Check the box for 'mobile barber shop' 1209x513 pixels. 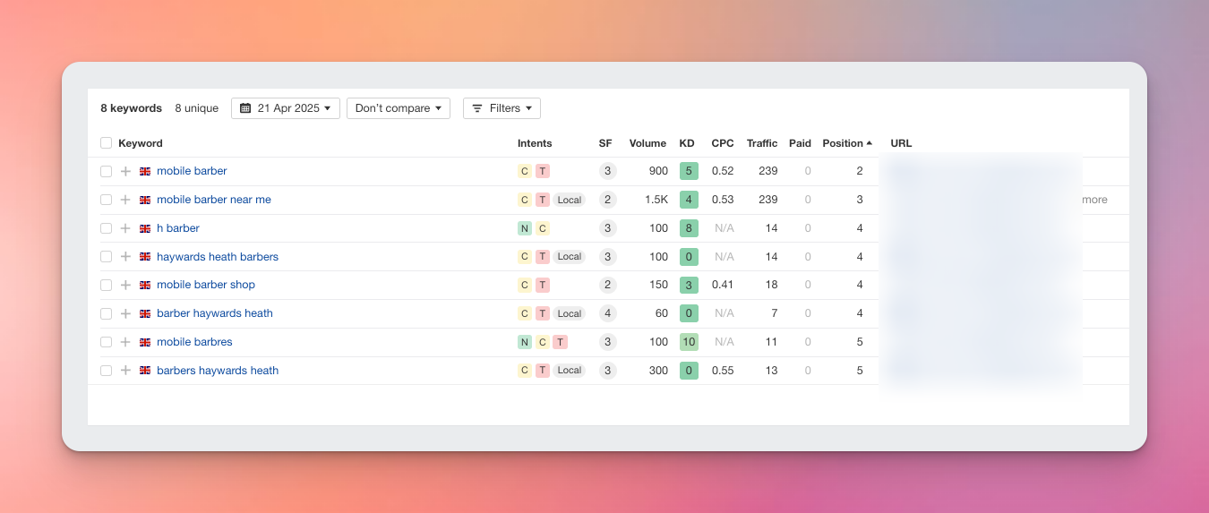point(107,285)
